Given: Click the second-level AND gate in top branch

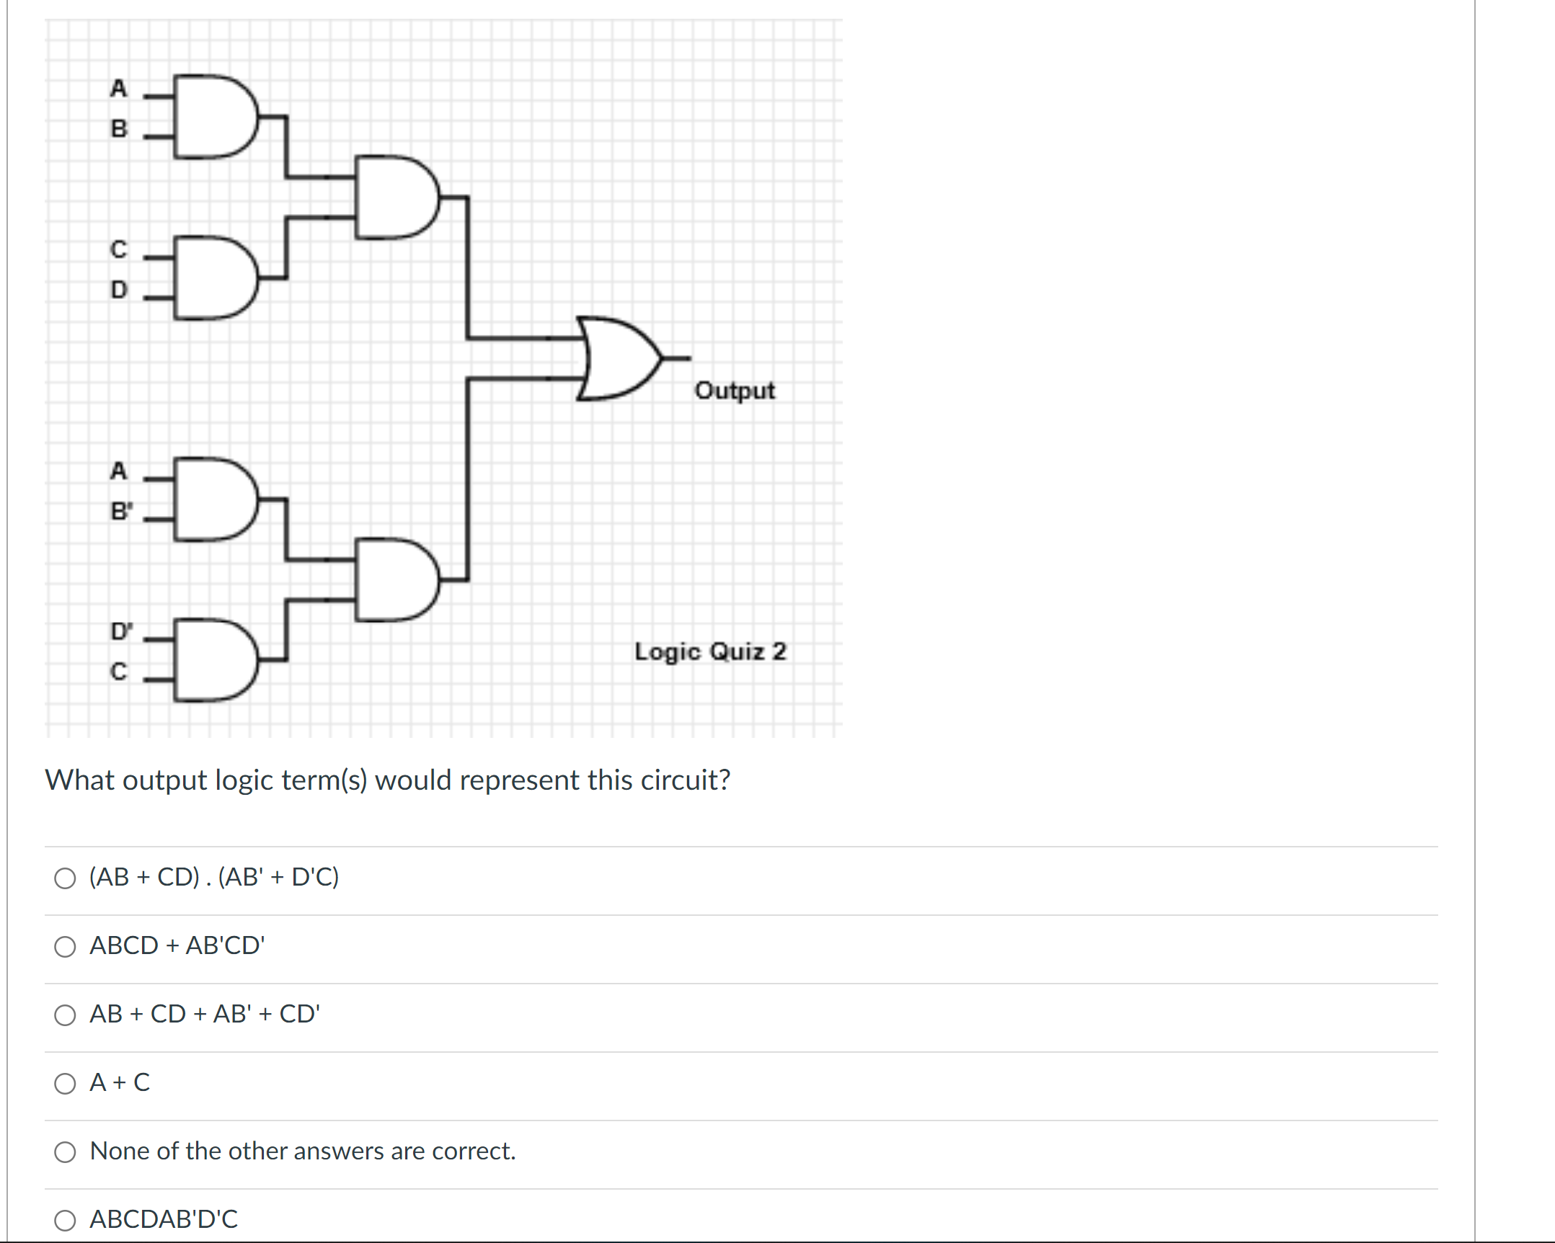Looking at the screenshot, I should (393, 196).
